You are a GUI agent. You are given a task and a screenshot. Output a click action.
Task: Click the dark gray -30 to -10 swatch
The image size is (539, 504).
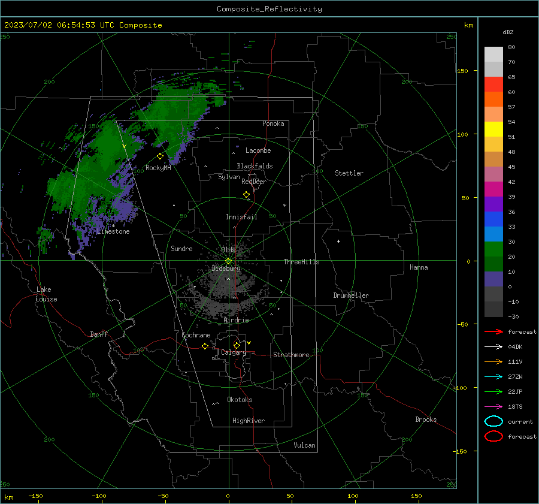tap(493, 309)
